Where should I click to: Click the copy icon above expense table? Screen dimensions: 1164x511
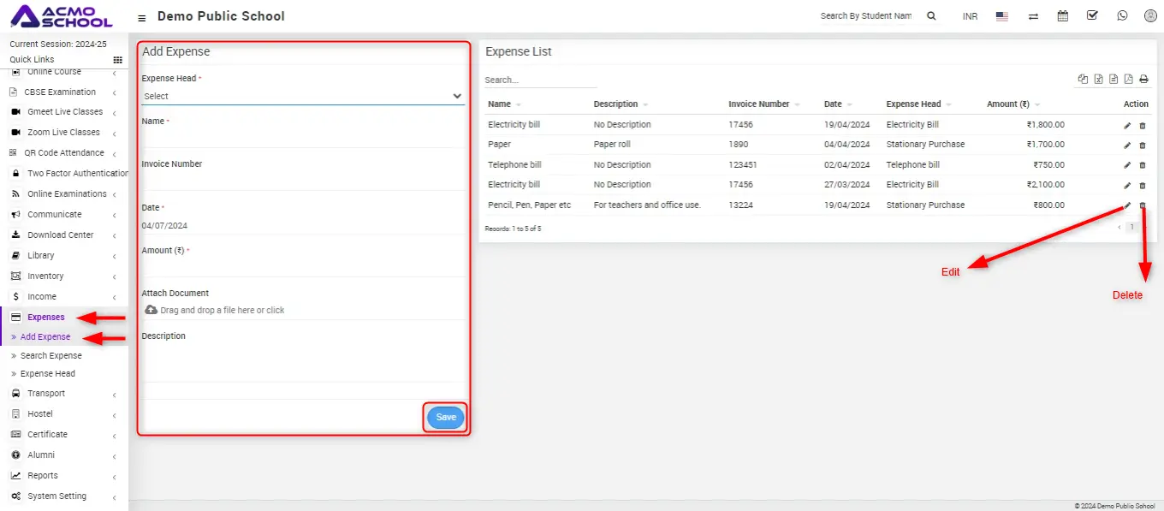pyautogui.click(x=1084, y=80)
